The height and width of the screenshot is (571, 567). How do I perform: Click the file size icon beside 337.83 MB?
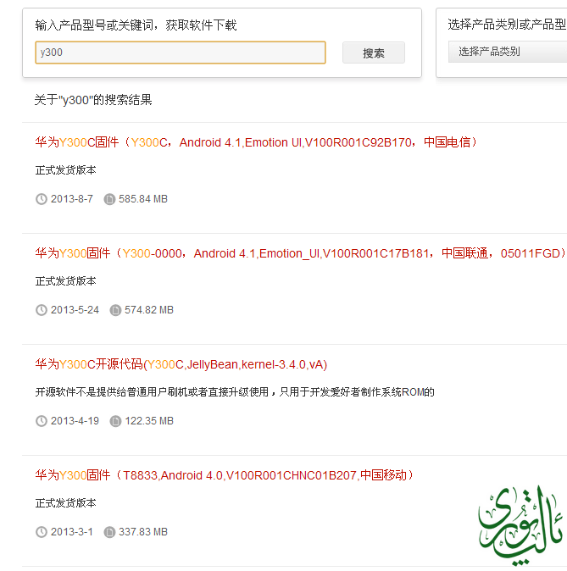(109, 532)
